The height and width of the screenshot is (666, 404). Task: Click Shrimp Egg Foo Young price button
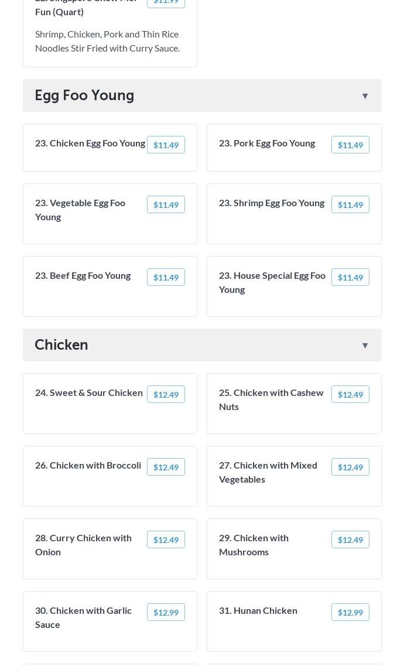[x=350, y=205]
